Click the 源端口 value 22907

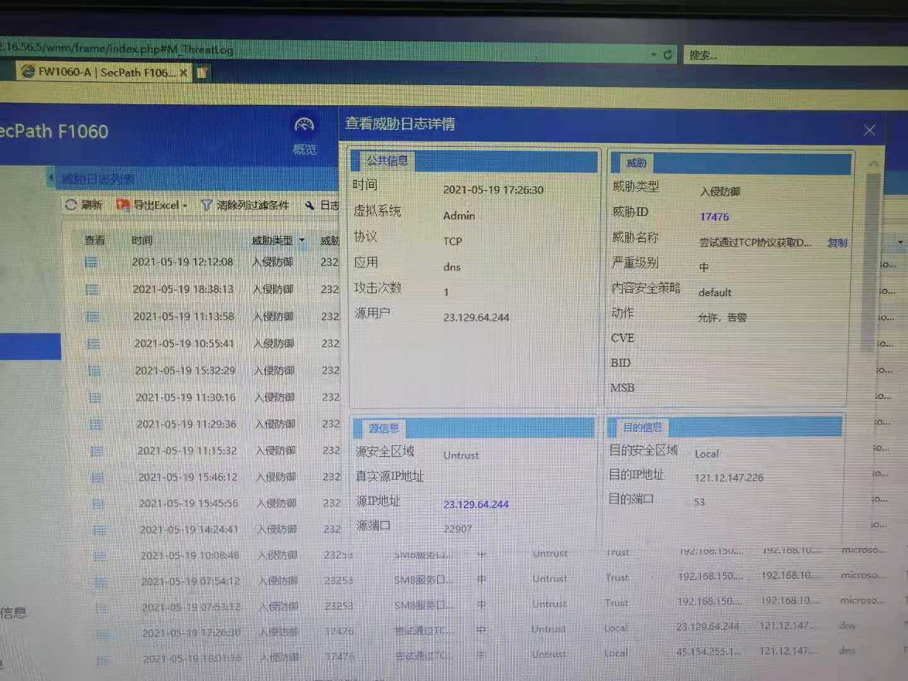pos(458,528)
